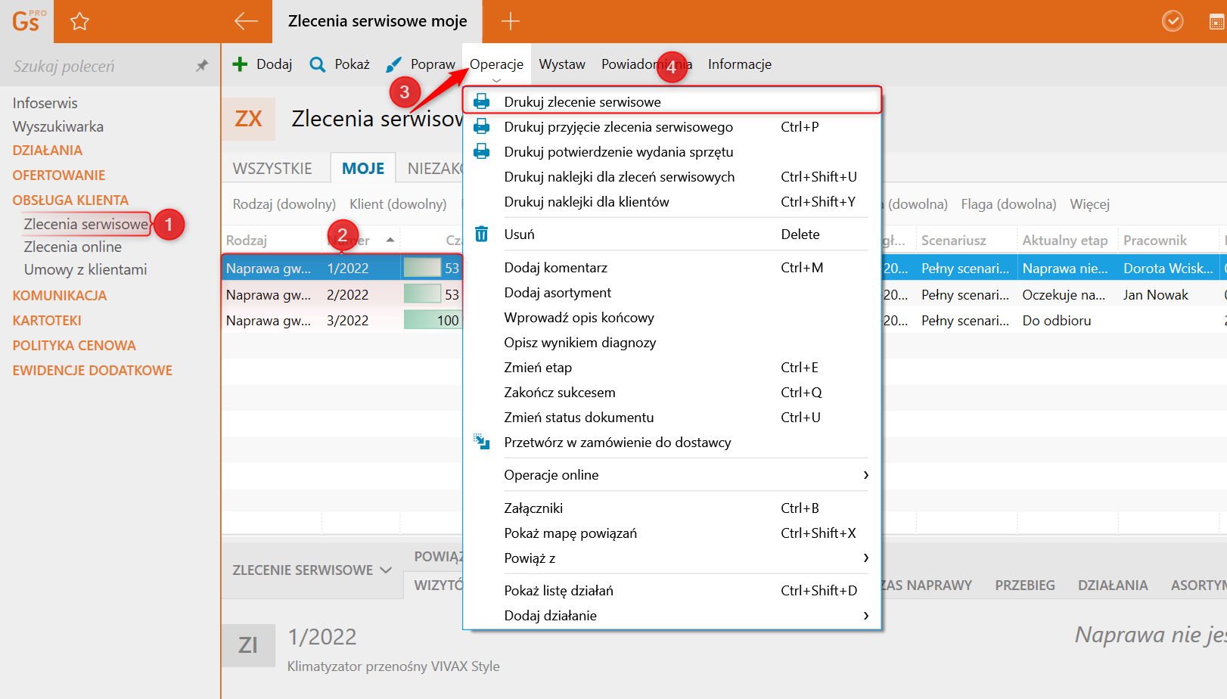The height and width of the screenshot is (699, 1227).
Task: Pin the command search panel
Action: coord(201,66)
